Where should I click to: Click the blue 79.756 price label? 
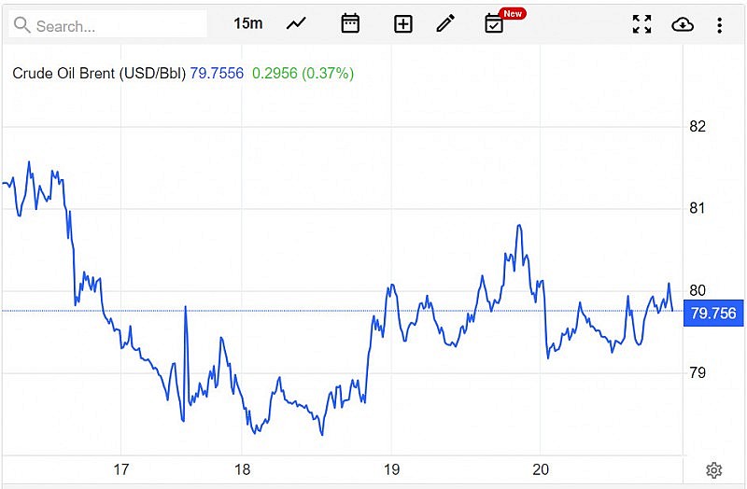tap(712, 314)
